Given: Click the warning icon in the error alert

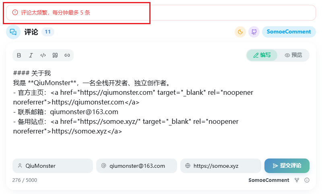Looking at the screenshot, I should pyautogui.click(x=15, y=13).
